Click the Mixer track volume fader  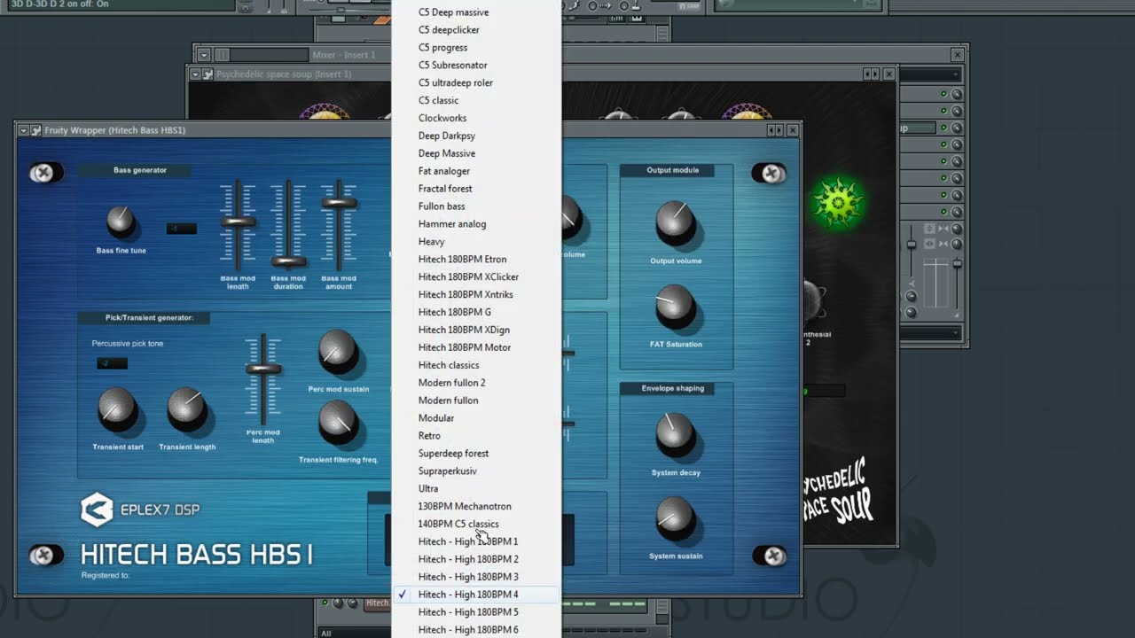957,263
